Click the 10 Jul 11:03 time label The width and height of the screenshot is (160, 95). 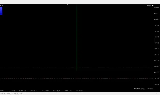[x=12, y=91]
